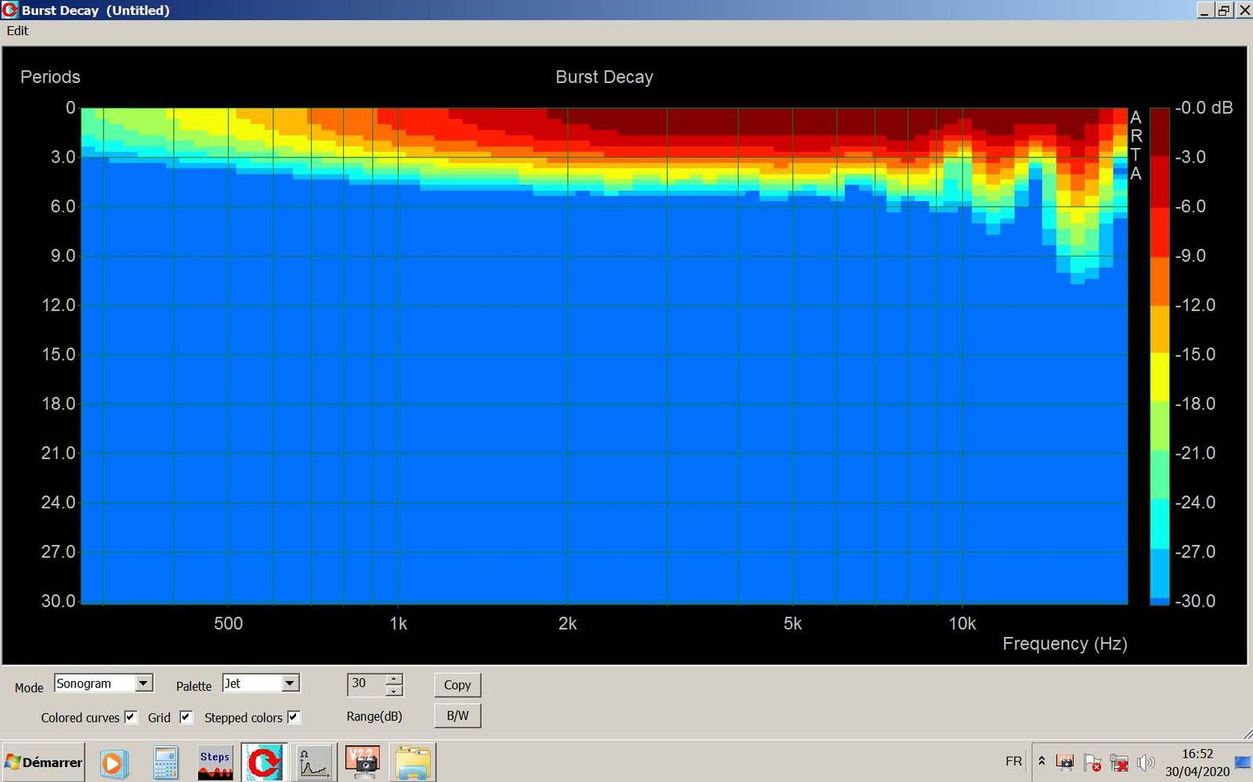Click the Copy button
The height and width of the screenshot is (782, 1253).
457,685
